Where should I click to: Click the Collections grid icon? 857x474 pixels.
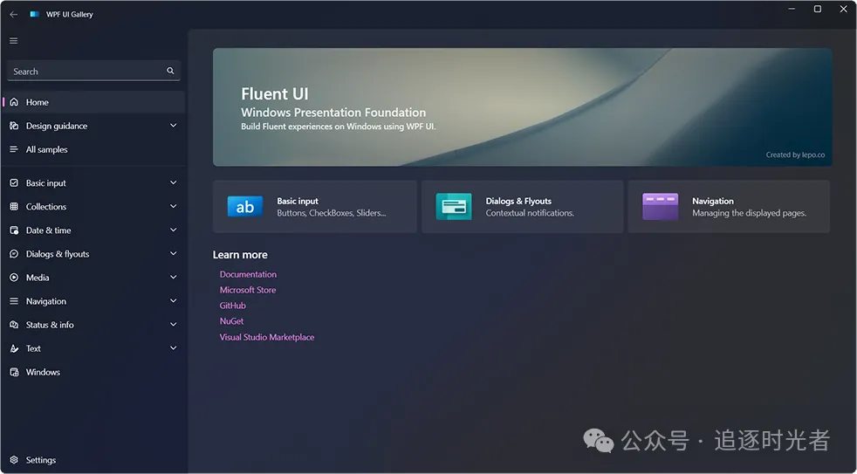pos(14,207)
